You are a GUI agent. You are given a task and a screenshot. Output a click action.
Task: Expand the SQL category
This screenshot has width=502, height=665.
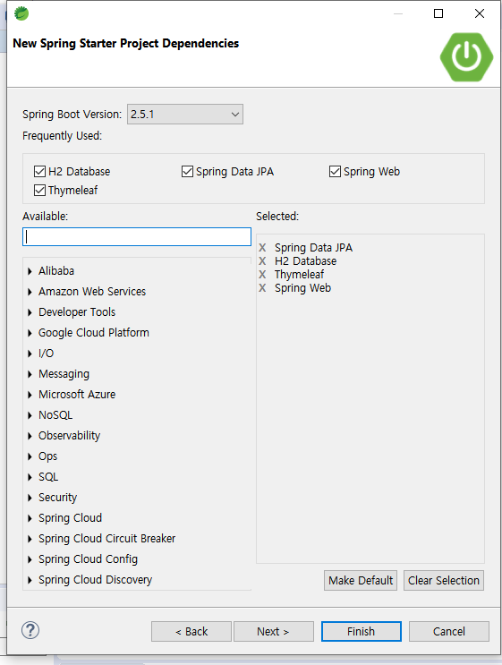[30, 477]
